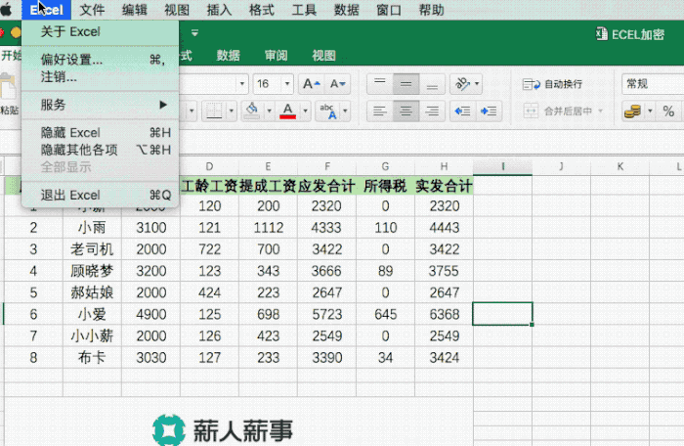Viewport: 684px width, 446px height.
Task: Apply red font color
Action: (x=287, y=111)
